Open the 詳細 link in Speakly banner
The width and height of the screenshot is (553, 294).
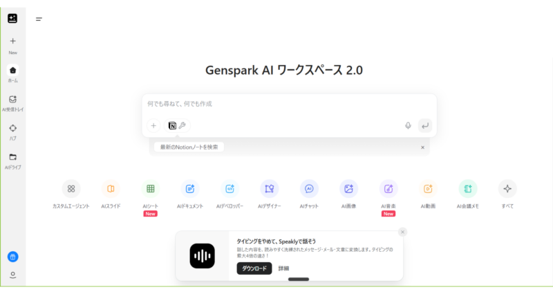point(283,268)
